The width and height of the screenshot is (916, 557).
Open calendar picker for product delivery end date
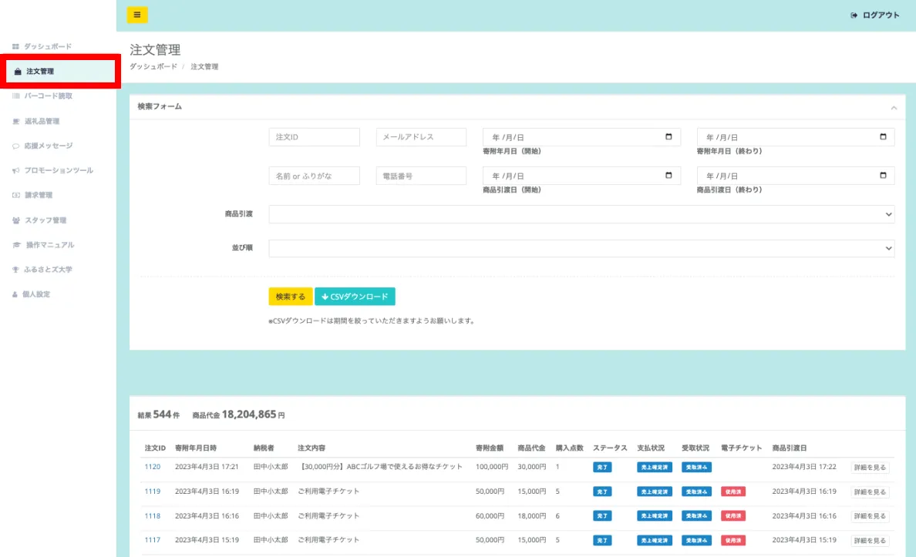pos(883,176)
